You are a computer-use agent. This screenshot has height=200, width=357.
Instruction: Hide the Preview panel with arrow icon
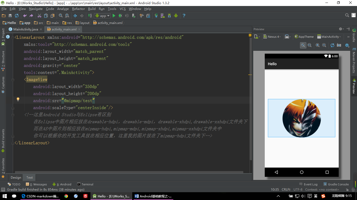tap(348, 29)
